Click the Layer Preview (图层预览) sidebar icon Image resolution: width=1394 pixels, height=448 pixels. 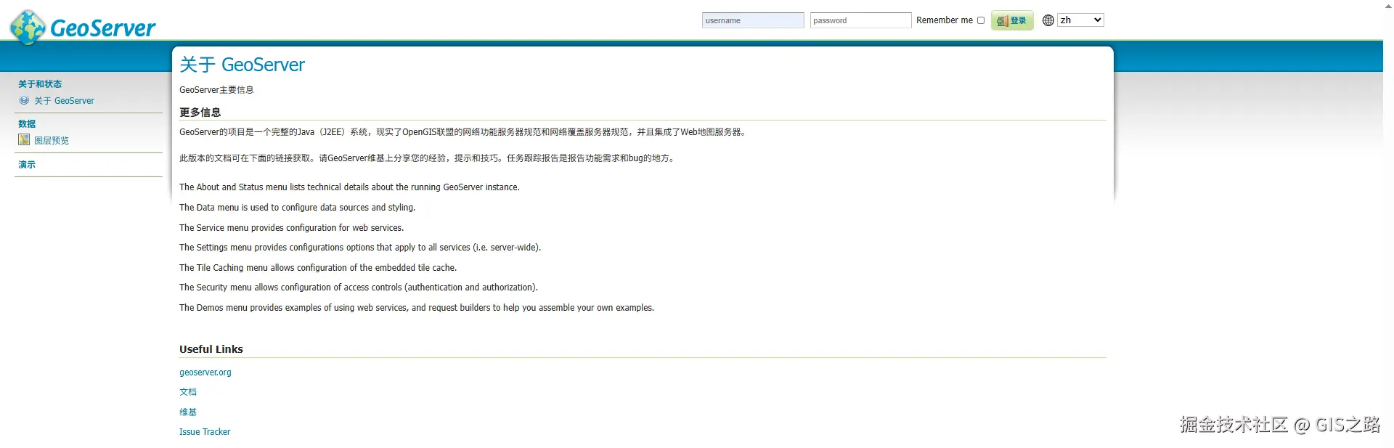pos(24,139)
